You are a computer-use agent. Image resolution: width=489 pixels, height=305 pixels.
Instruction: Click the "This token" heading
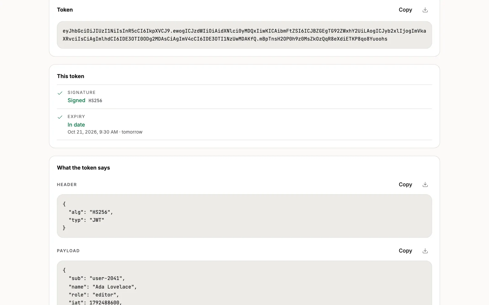[71, 76]
